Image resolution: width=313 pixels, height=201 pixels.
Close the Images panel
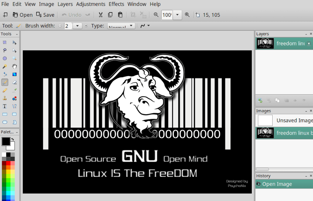pos(311,111)
